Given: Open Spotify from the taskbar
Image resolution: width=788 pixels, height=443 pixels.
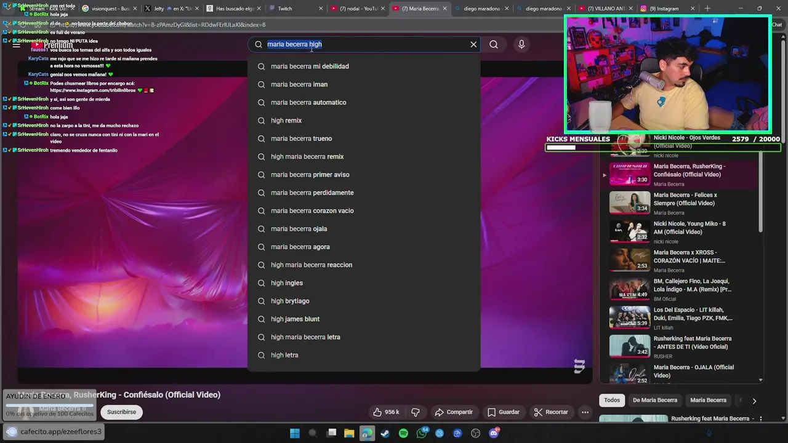Looking at the screenshot, I should point(403,433).
